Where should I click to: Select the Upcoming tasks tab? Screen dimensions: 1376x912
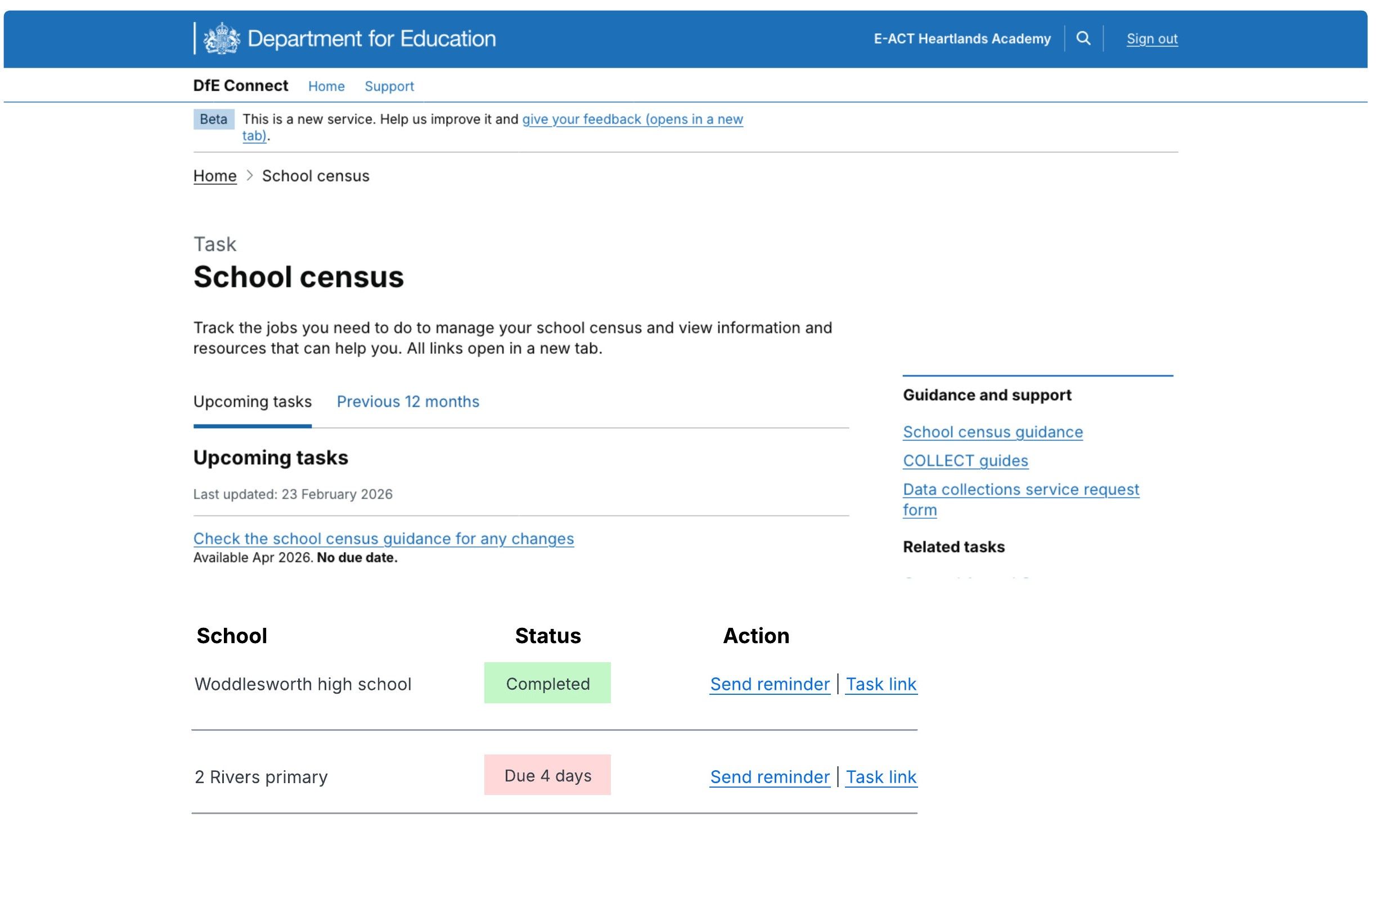click(252, 401)
